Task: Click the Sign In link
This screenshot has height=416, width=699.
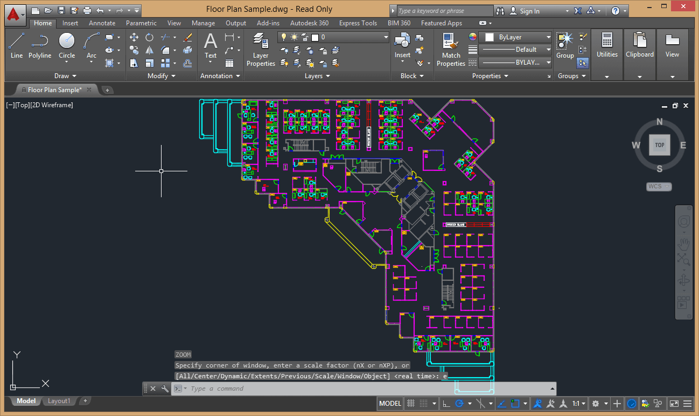Action: (x=529, y=10)
